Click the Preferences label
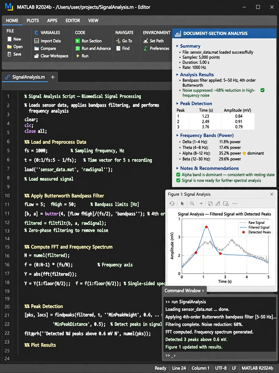Screen dimensions: 279x373 pos(160,48)
